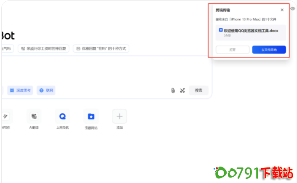This screenshot has height=183, width=297.
Task: Close the 跨端传输 popup
Action: point(282,10)
